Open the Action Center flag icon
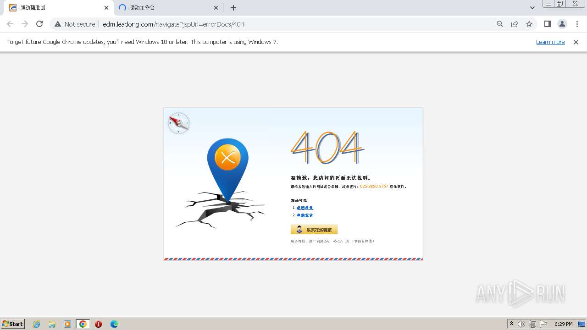The width and height of the screenshot is (587, 330). (x=543, y=324)
